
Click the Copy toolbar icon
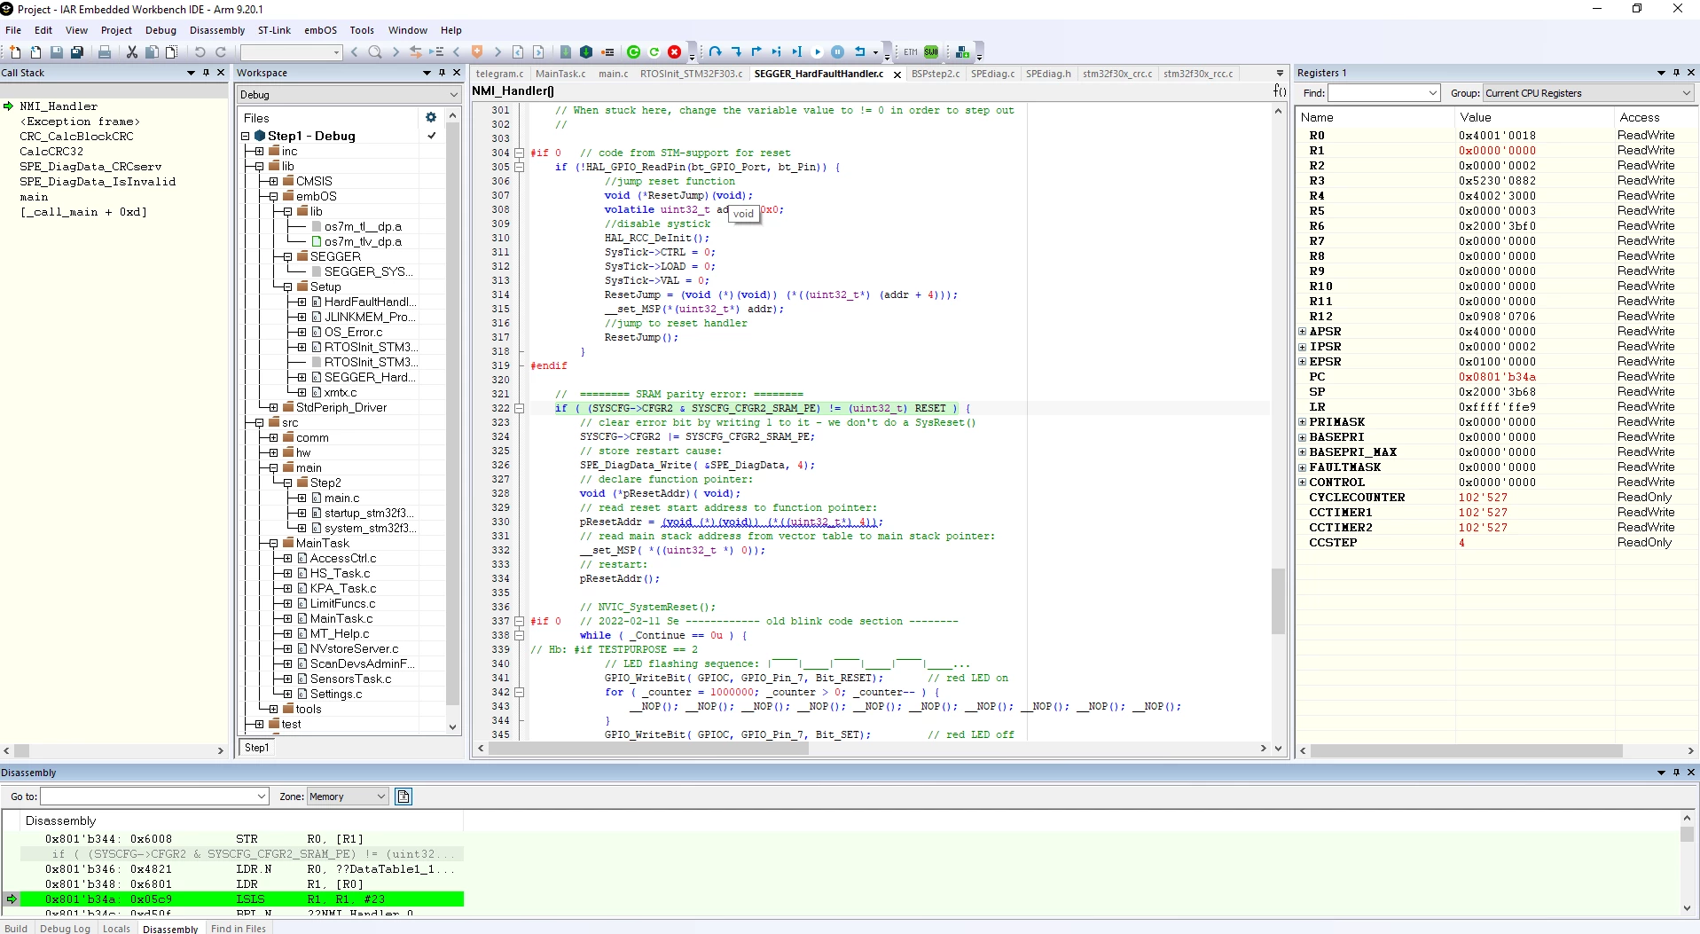click(152, 52)
